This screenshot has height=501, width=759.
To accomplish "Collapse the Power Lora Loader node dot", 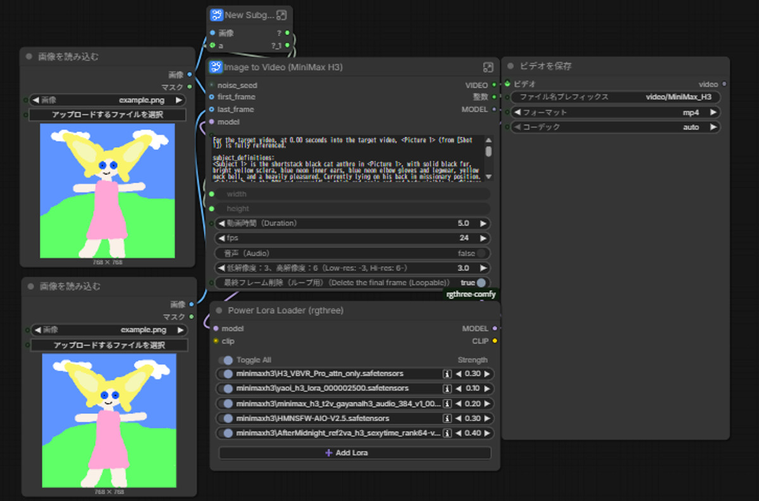I will pos(219,310).
